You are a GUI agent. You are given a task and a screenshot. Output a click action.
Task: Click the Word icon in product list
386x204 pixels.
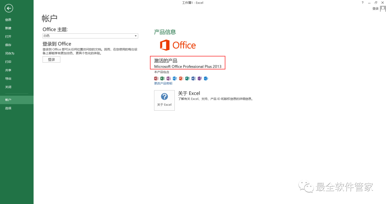(193, 78)
